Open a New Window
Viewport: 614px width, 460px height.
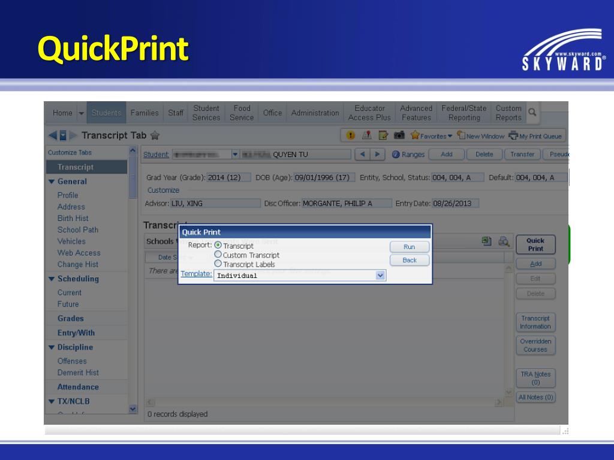[x=481, y=136]
